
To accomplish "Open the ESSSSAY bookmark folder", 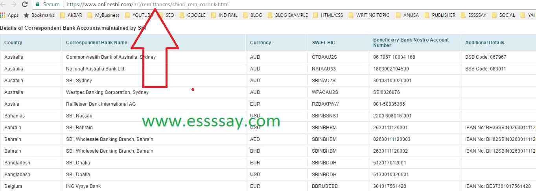I will coord(473,15).
